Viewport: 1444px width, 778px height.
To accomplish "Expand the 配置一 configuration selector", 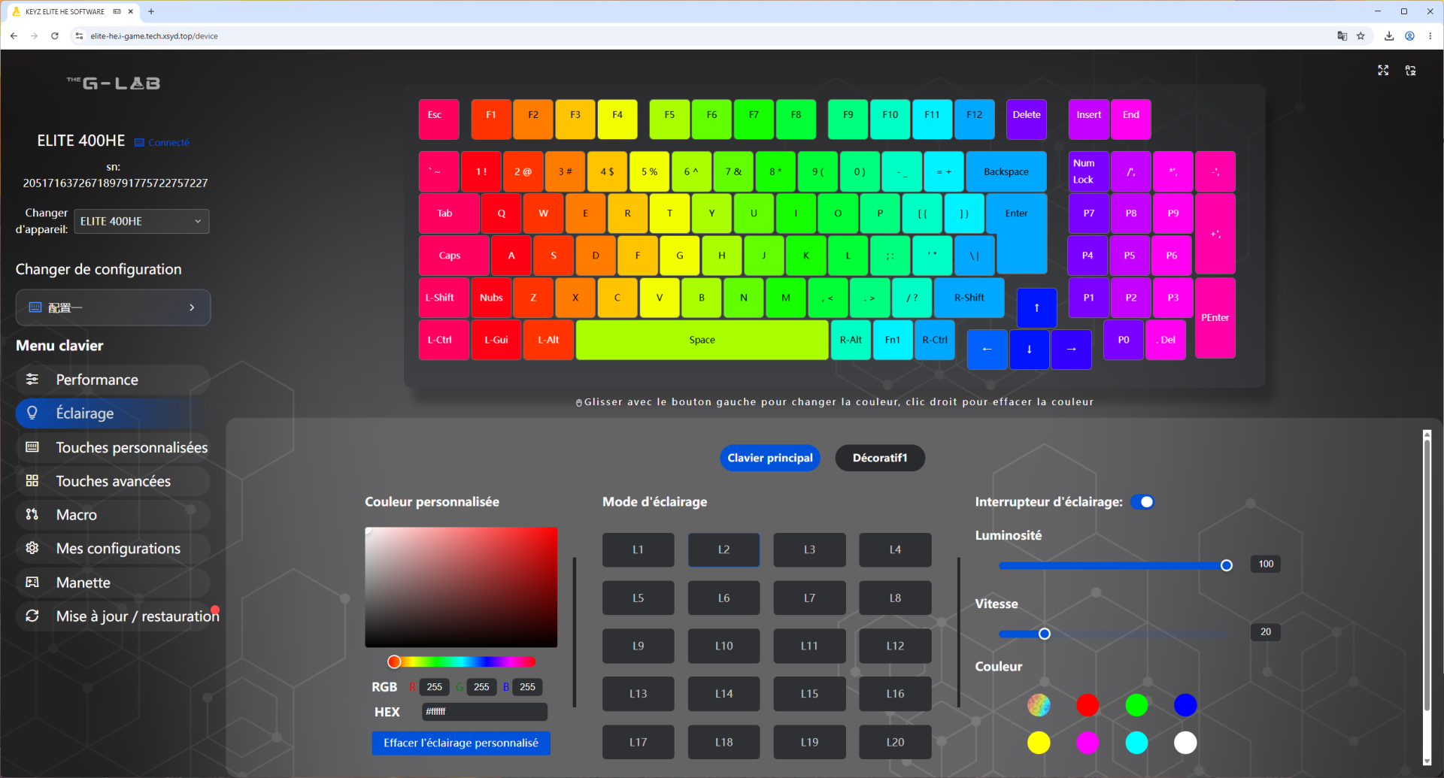I will tap(113, 307).
